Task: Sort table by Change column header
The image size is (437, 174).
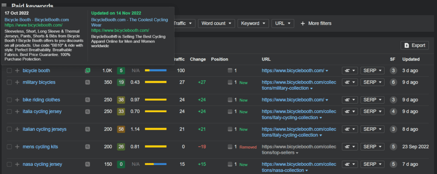Action: 198,59
